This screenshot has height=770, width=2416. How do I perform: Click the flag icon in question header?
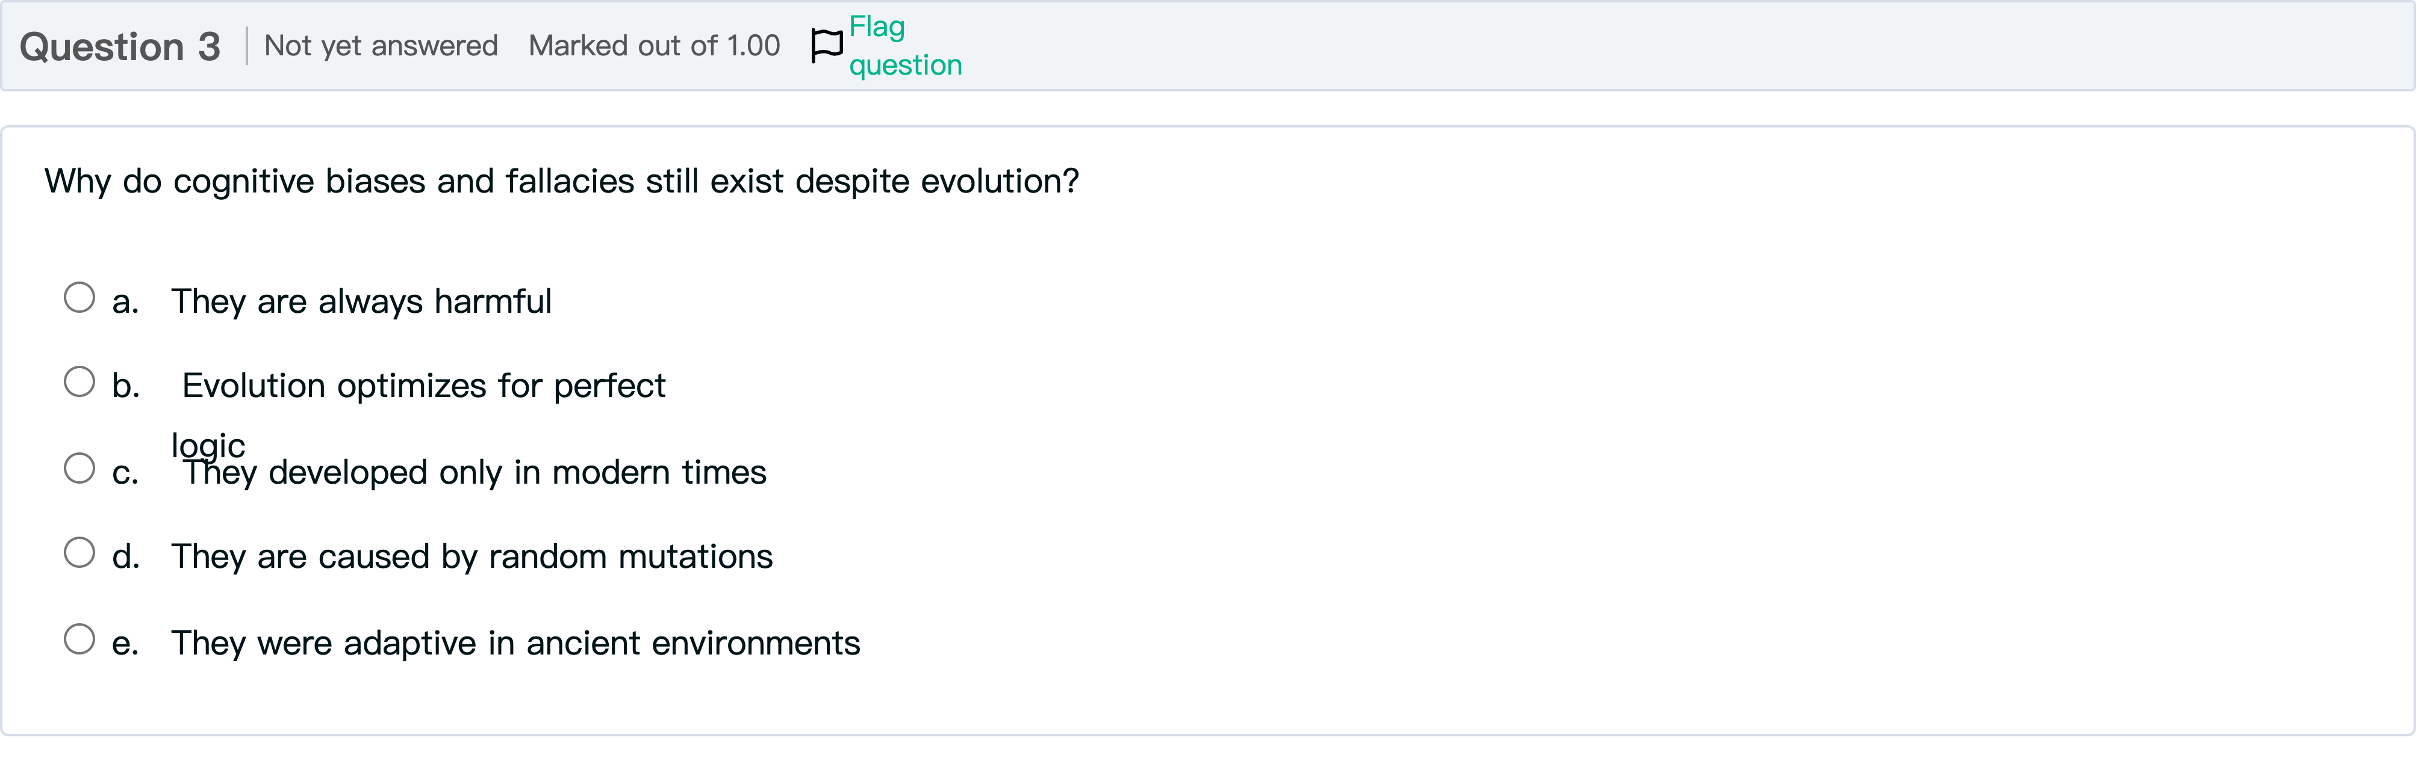click(826, 45)
